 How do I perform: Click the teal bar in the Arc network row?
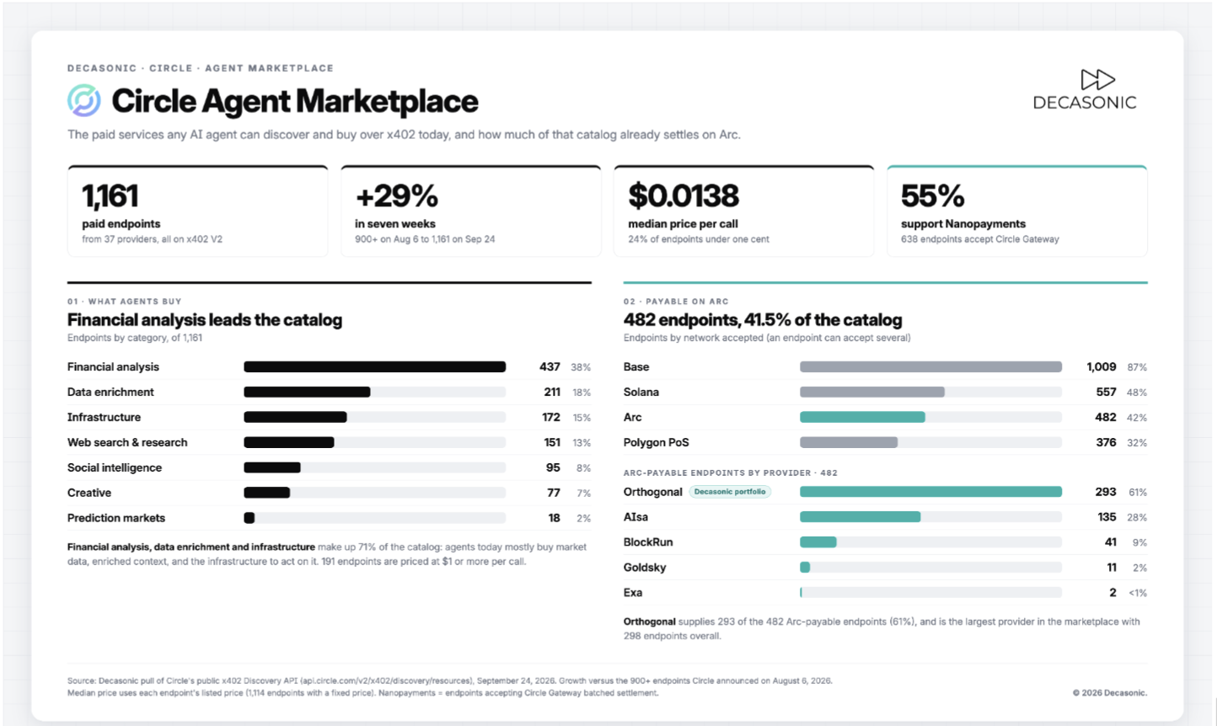point(862,418)
